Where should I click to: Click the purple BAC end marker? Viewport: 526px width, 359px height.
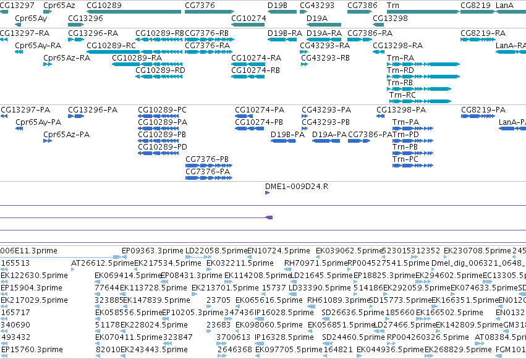click(269, 218)
